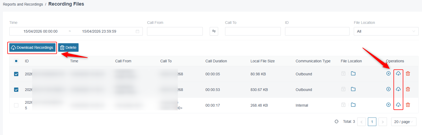Uncheck the first recording row checkbox

tap(16, 74)
